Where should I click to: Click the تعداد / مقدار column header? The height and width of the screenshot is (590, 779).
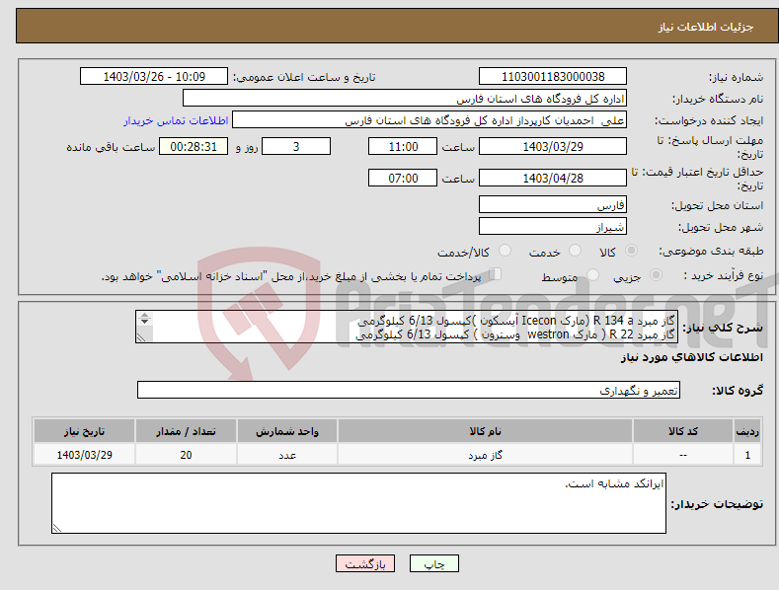(x=186, y=431)
